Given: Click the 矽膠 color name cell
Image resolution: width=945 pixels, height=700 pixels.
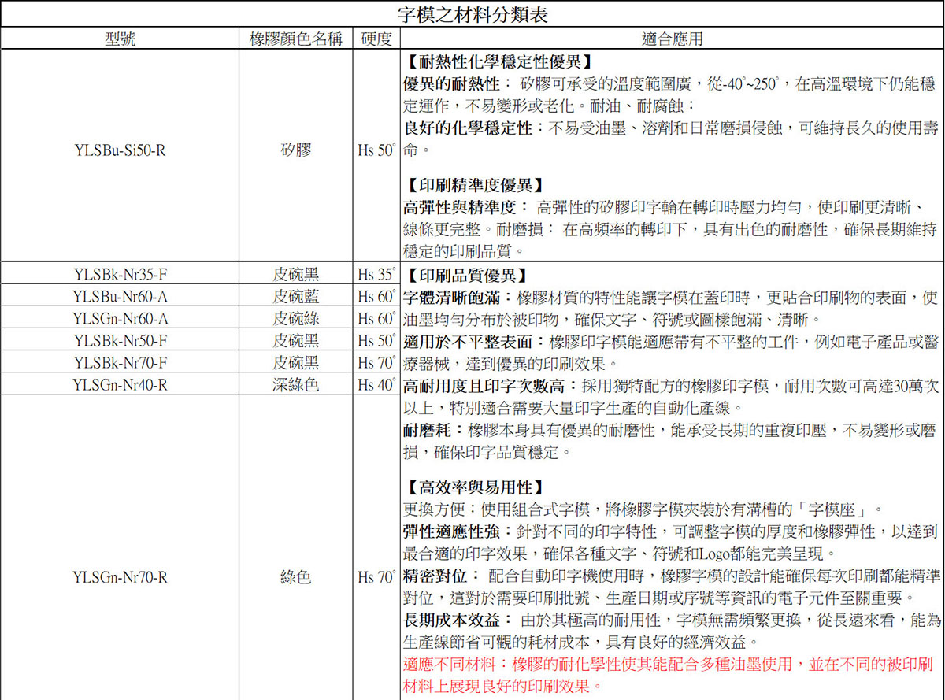Looking at the screenshot, I should (296, 150).
